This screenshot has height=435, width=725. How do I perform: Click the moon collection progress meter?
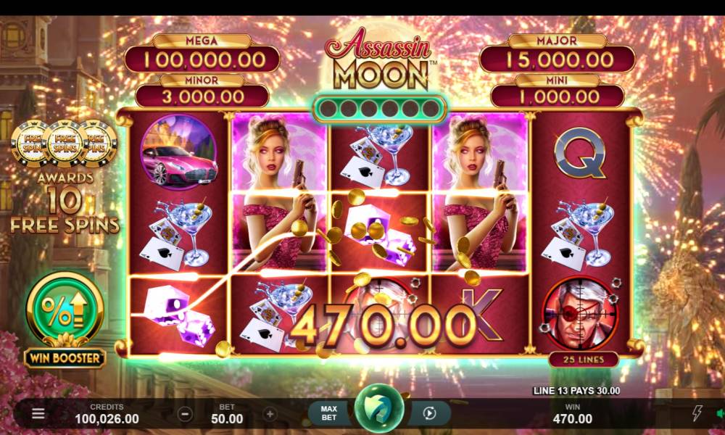coord(379,109)
